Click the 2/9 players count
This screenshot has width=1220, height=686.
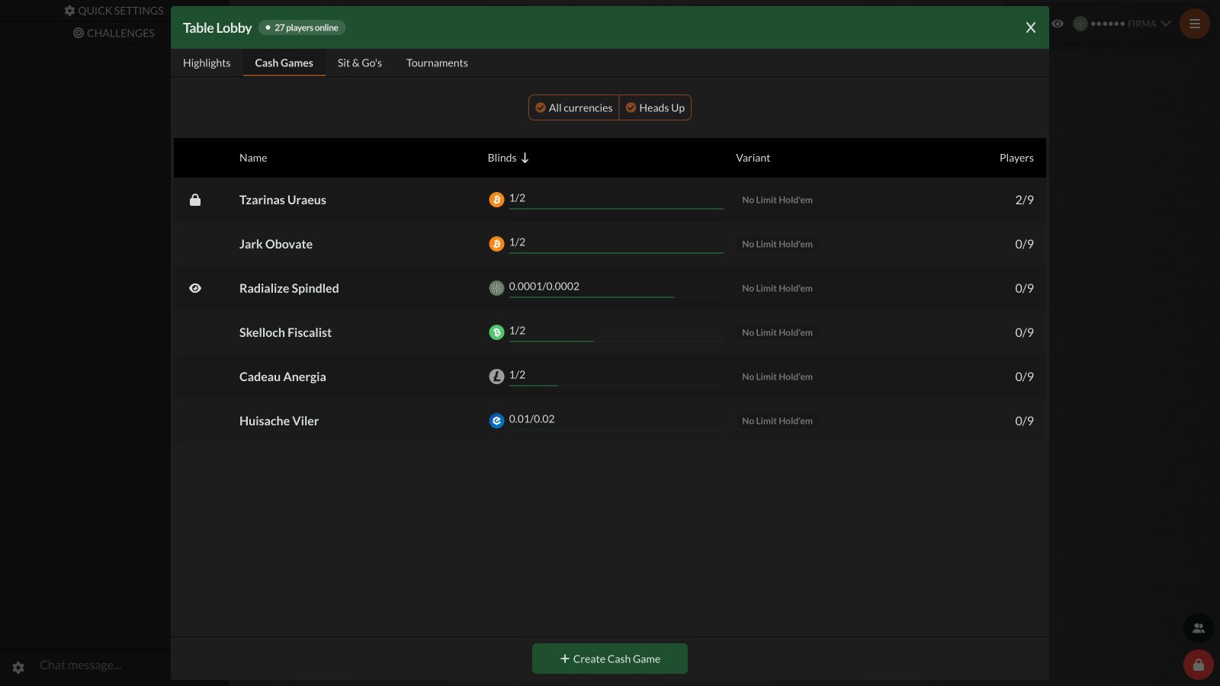point(1024,200)
